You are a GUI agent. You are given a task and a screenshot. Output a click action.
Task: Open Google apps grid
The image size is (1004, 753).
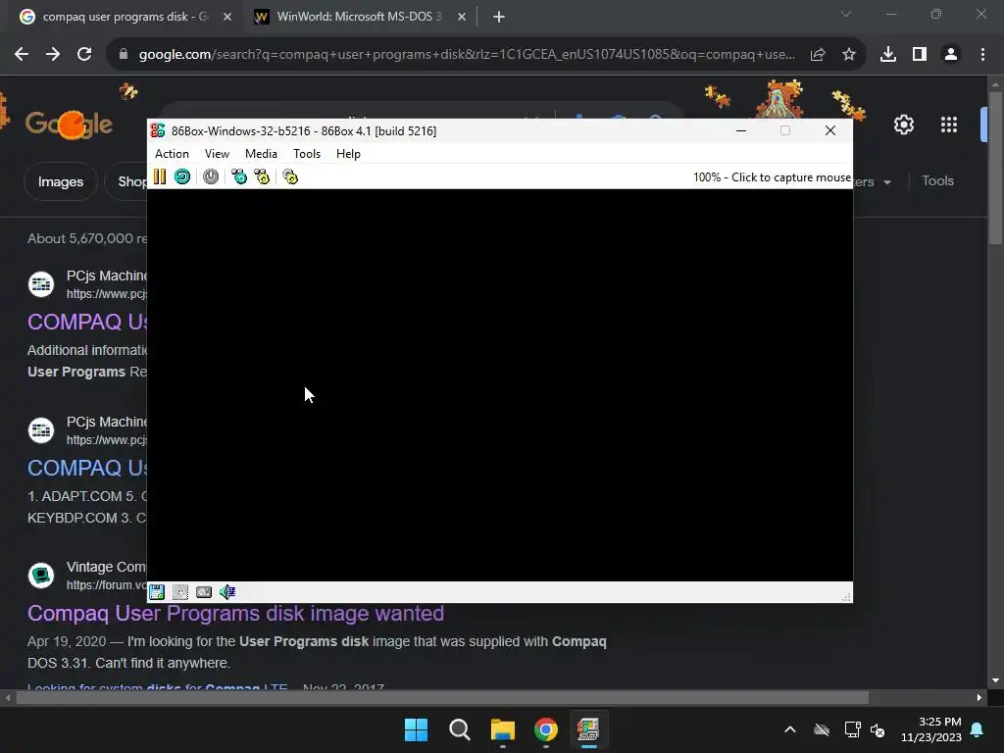tap(949, 125)
